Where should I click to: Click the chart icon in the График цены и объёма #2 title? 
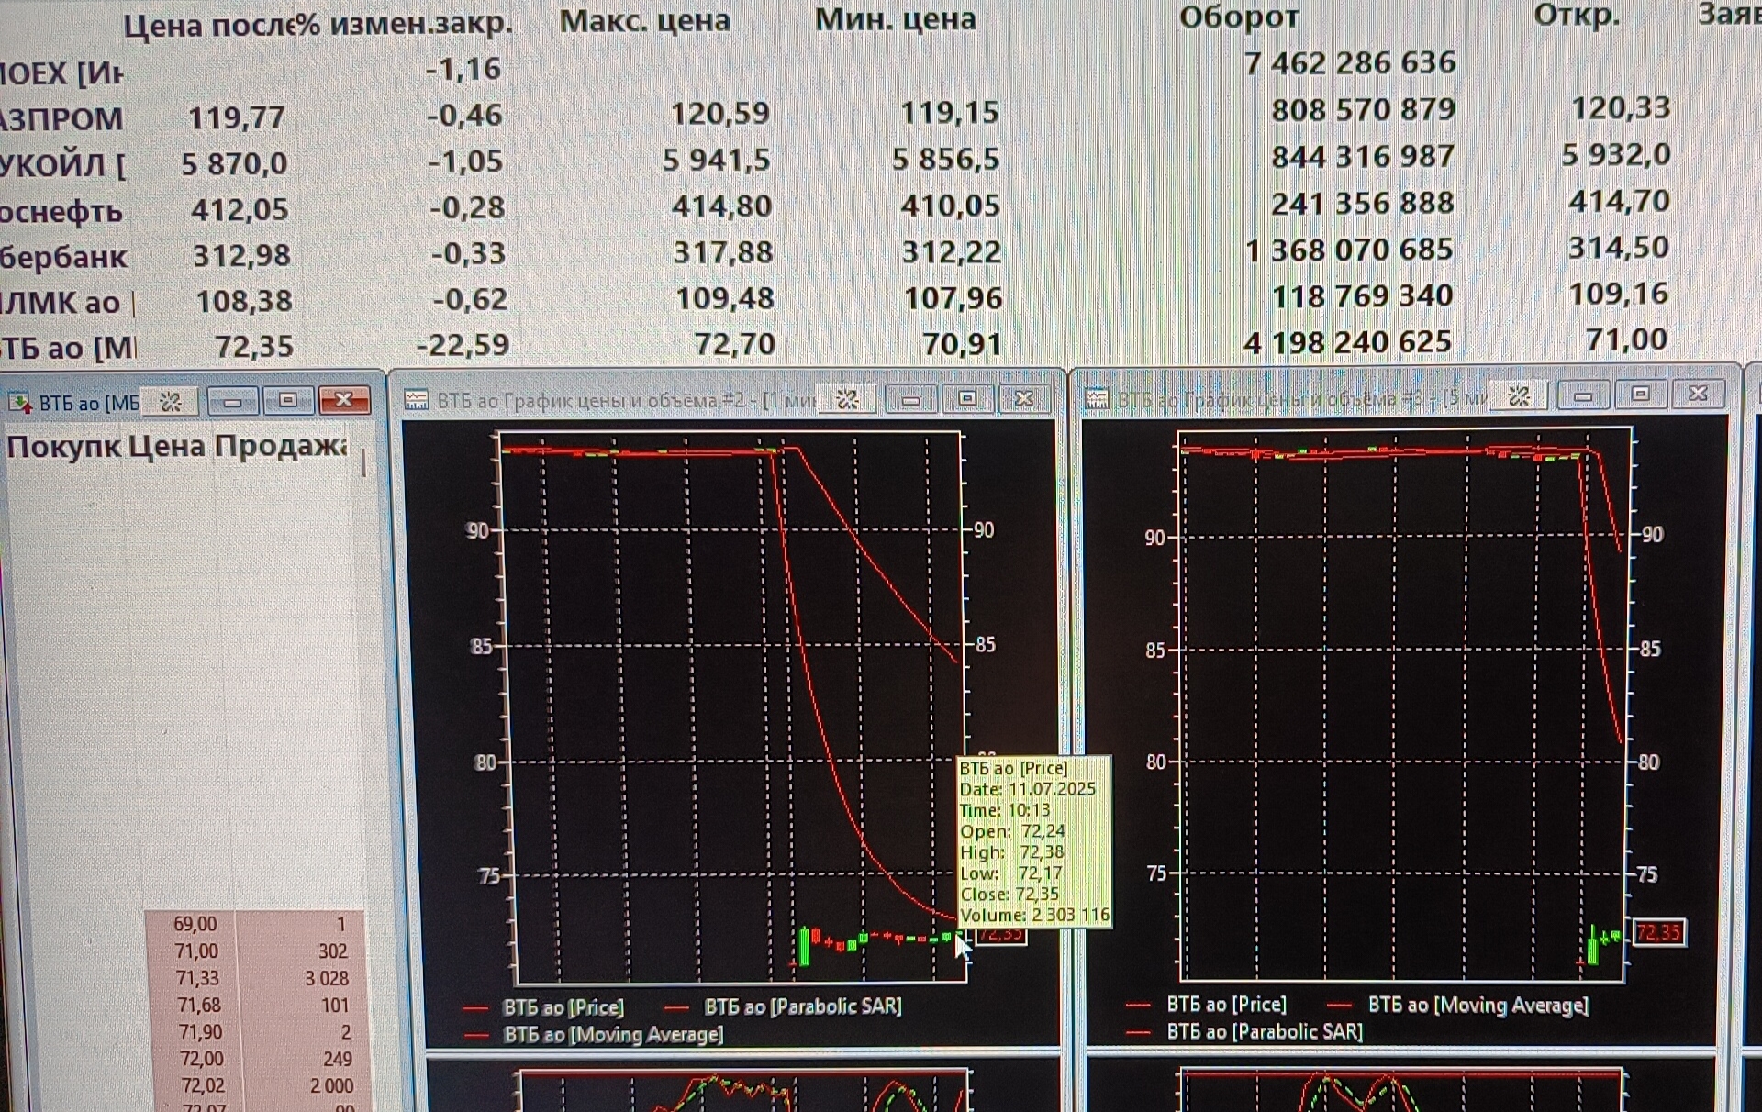(x=417, y=399)
